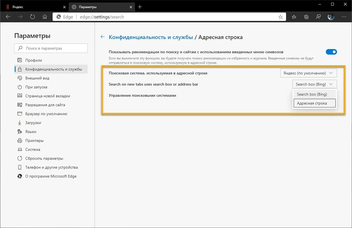Click the label Поисковая система, используемая в адресной строке

click(158, 73)
